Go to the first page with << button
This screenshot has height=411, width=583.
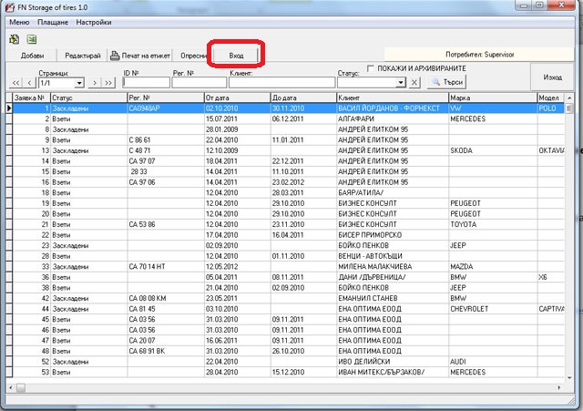pyautogui.click(x=15, y=83)
